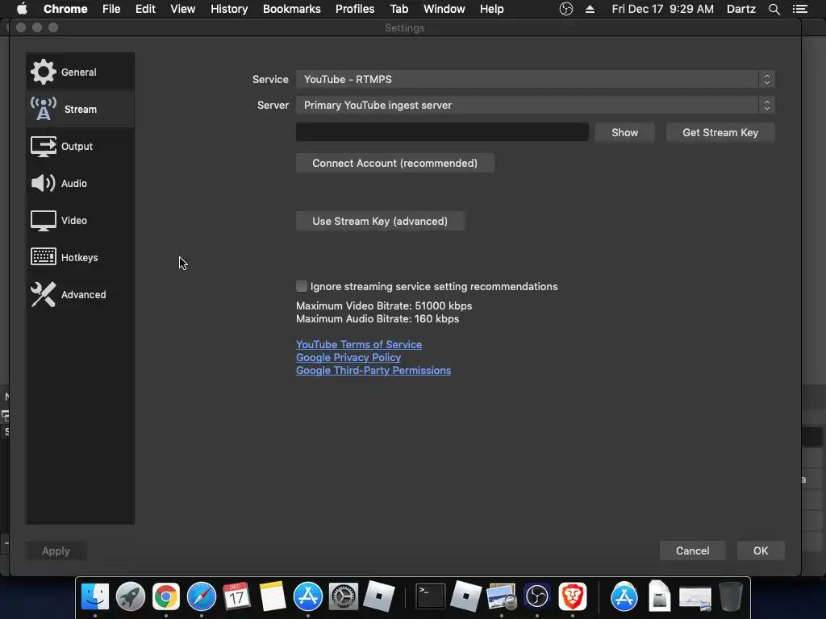The width and height of the screenshot is (826, 619).
Task: Open OBS Studio in dock
Action: 536,597
